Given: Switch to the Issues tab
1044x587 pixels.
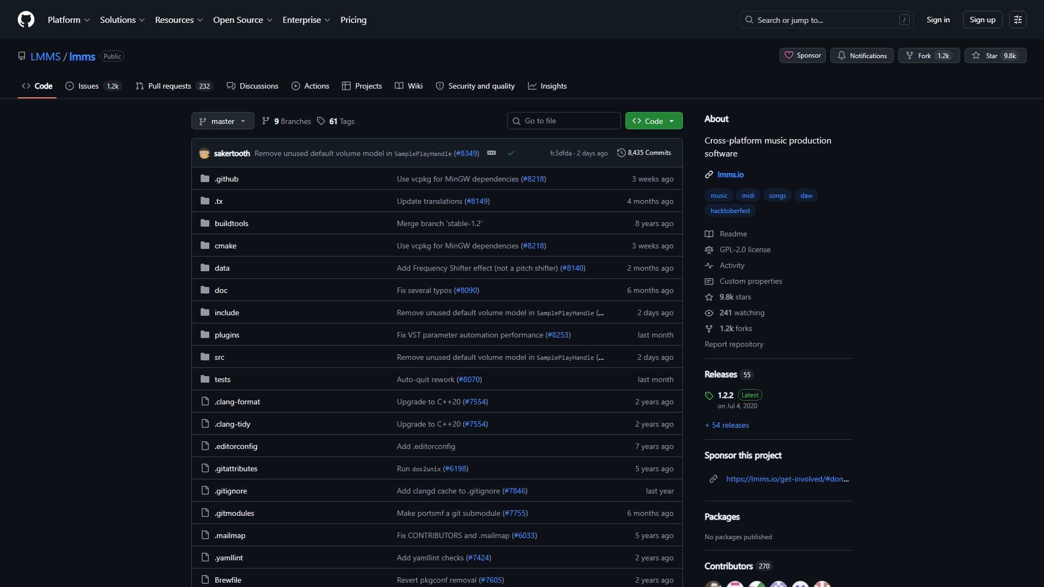Looking at the screenshot, I should pos(94,86).
